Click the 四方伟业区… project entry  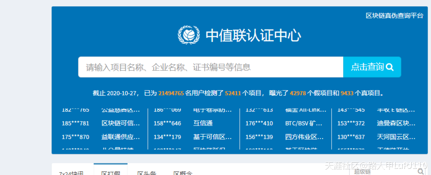click(x=304, y=137)
